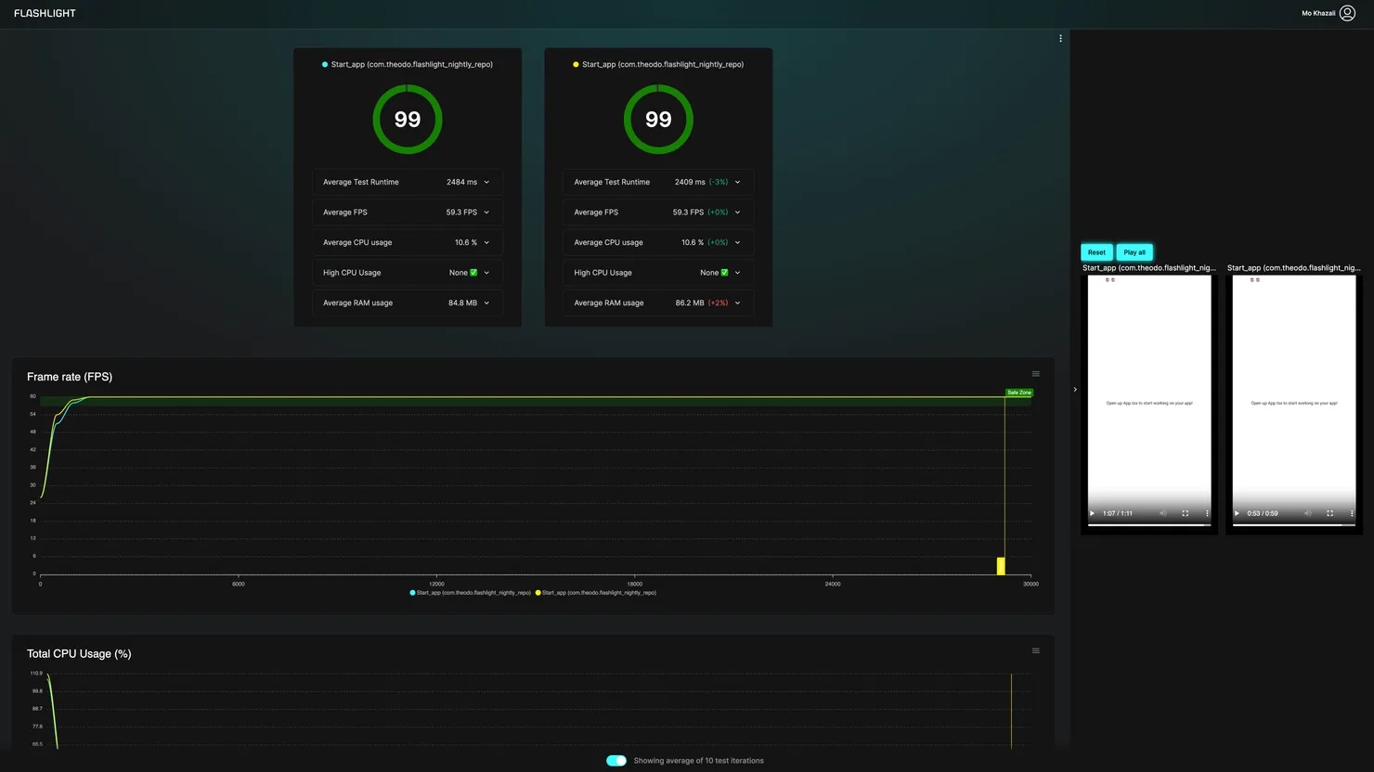Collapse the video side panel with the arrow
The image size is (1374, 772).
tap(1075, 390)
